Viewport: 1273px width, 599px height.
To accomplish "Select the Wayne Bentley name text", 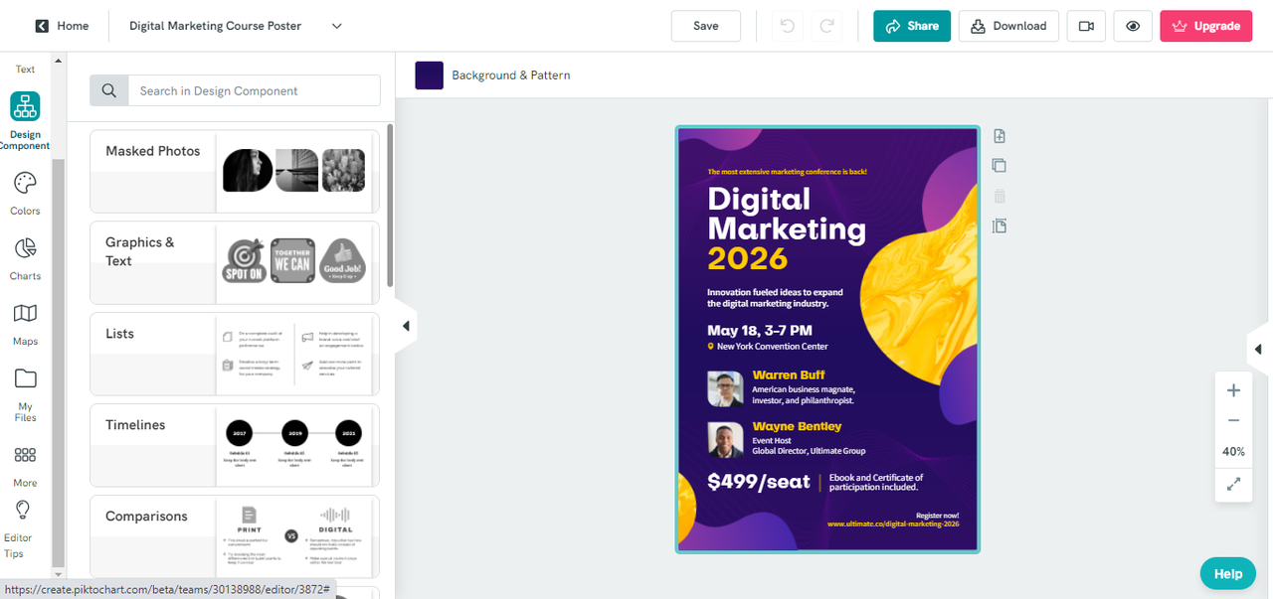I will pos(797,426).
